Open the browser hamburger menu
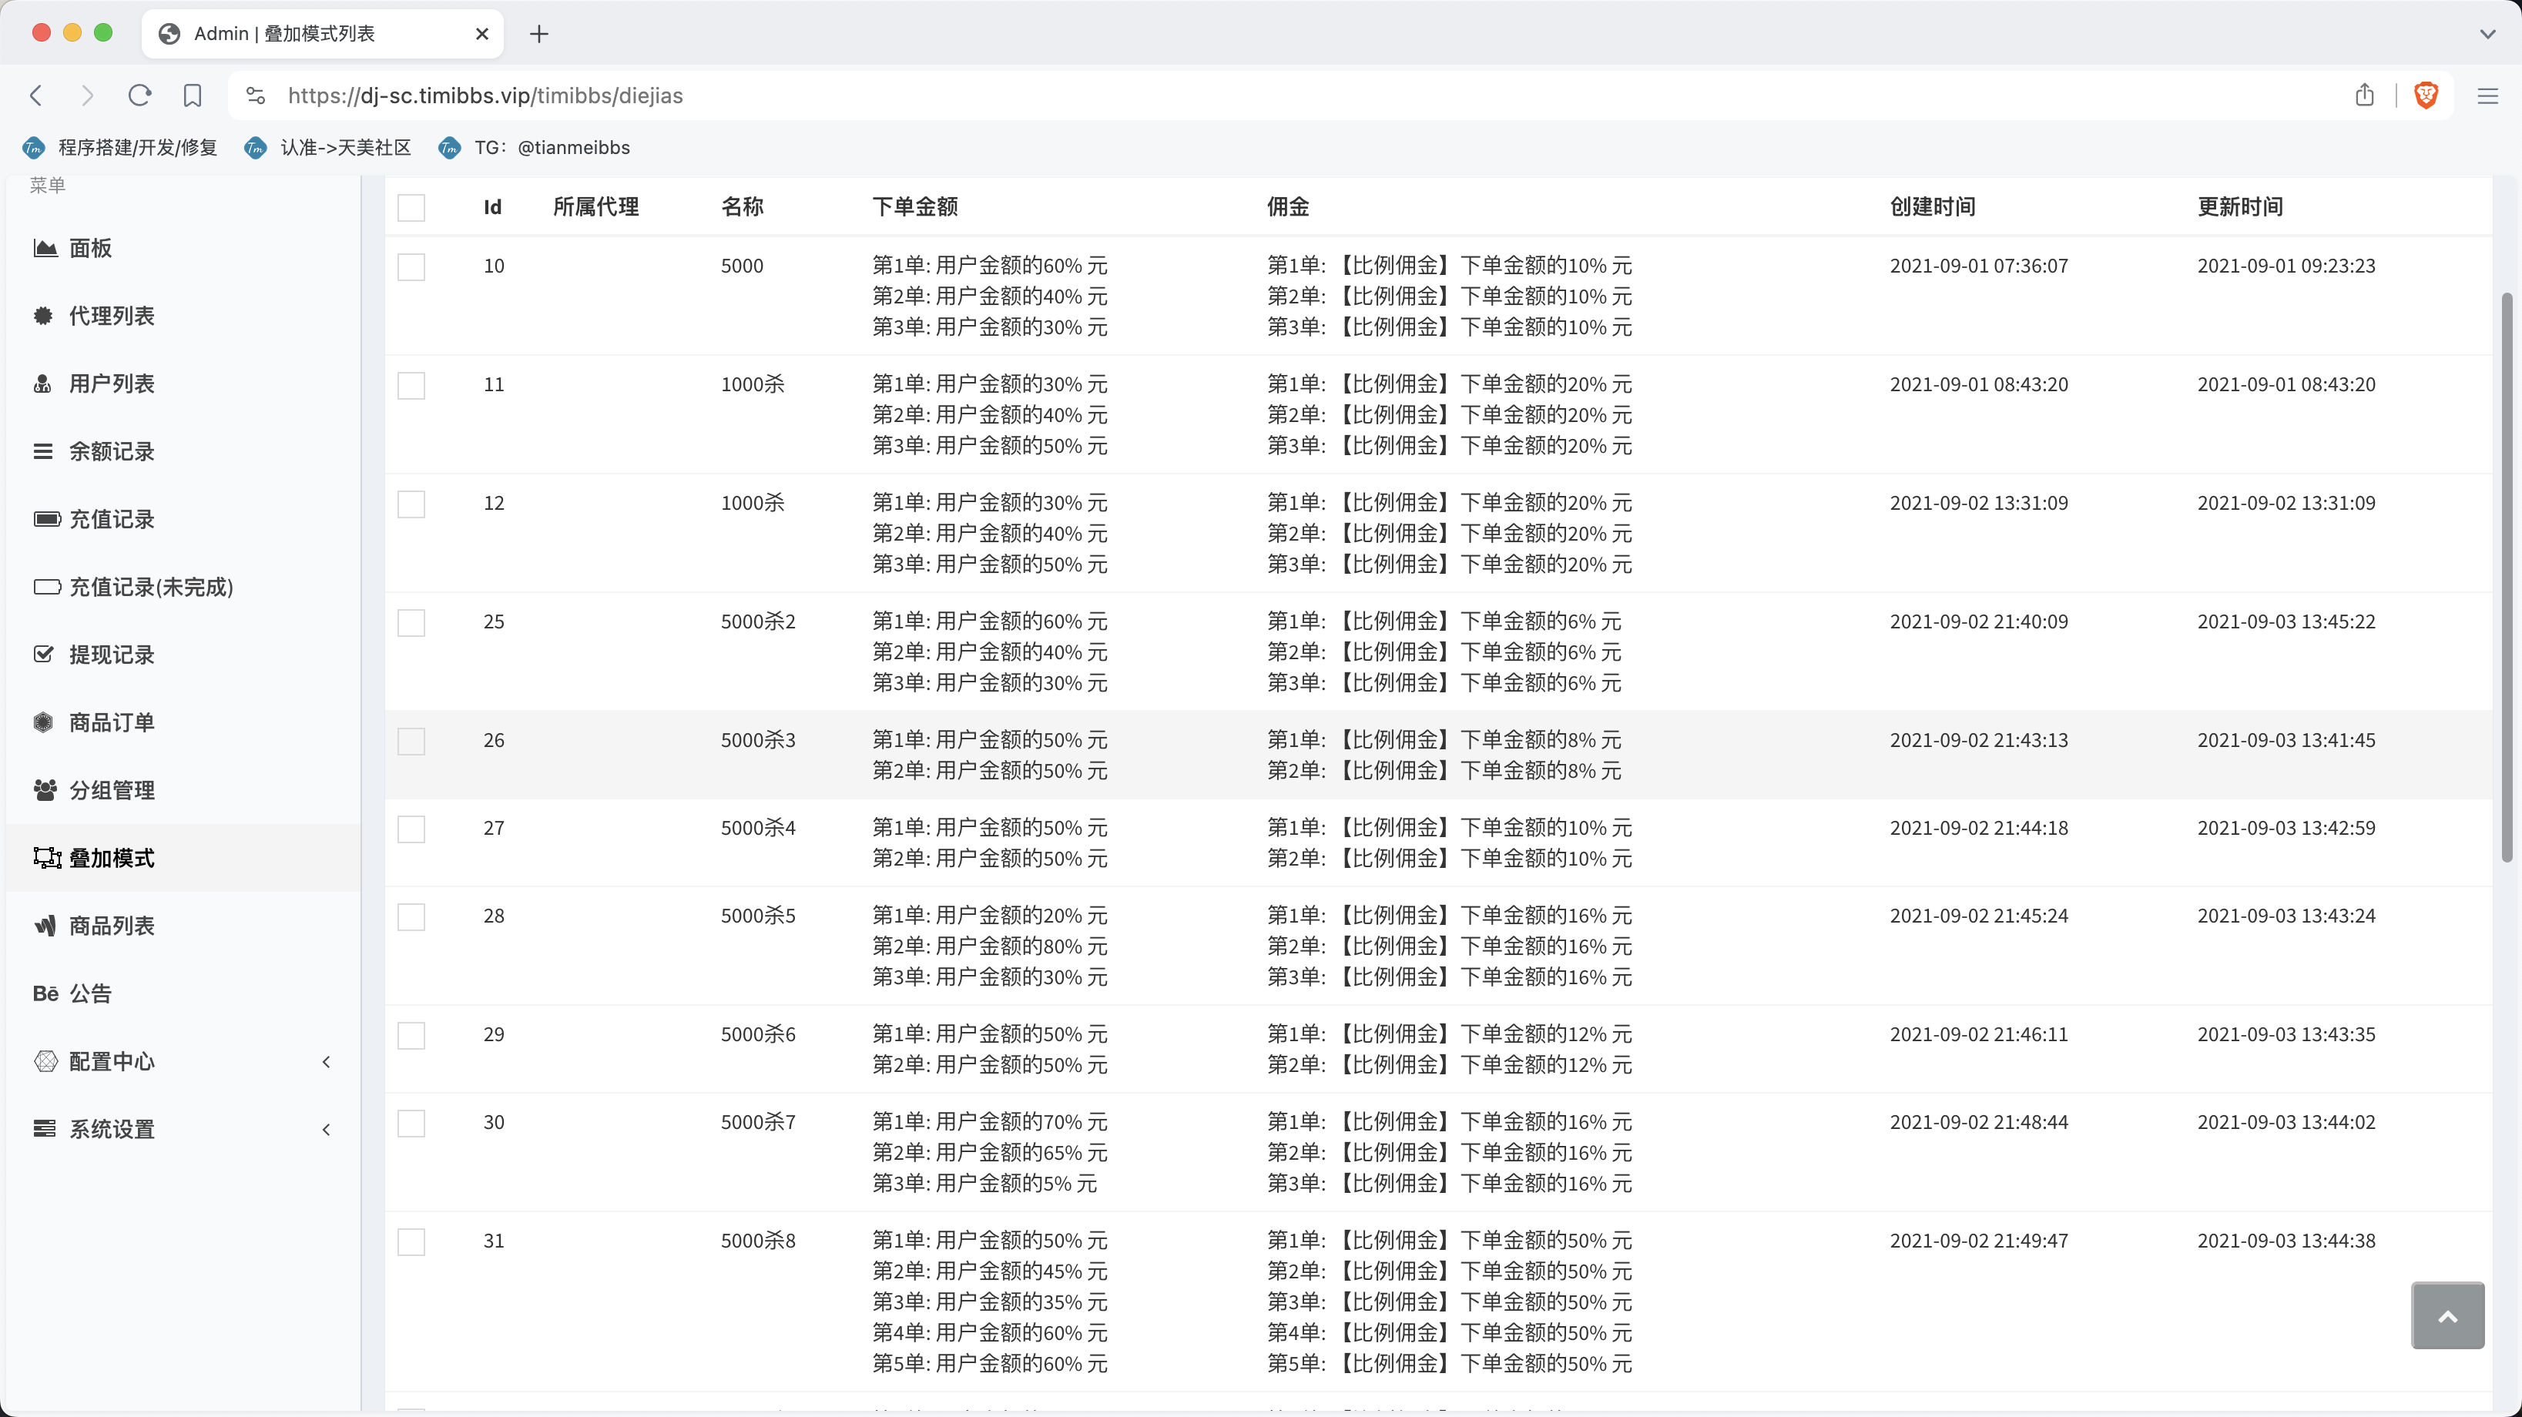2522x1417 pixels. click(x=2488, y=95)
